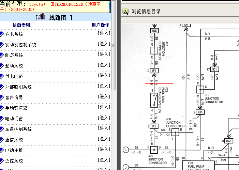The image size is (239, 170).
Task: Select the 防盗系统 row label
Action: coord(14,55)
